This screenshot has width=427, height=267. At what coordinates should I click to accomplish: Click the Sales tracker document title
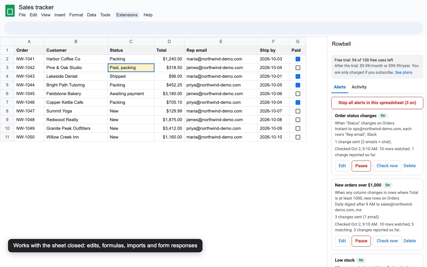click(36, 7)
